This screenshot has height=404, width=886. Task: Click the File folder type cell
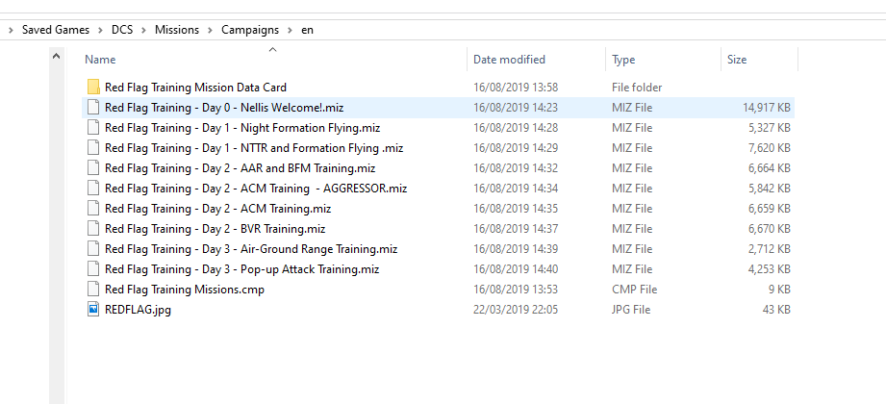[637, 88]
